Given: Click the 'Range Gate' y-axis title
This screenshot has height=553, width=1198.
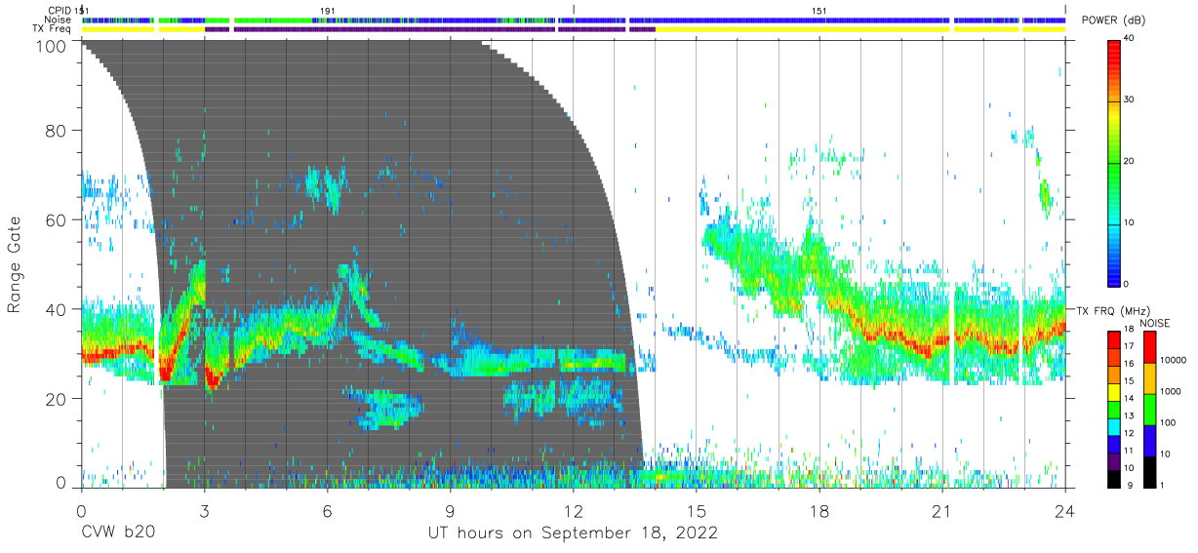Looking at the screenshot, I should click(15, 264).
